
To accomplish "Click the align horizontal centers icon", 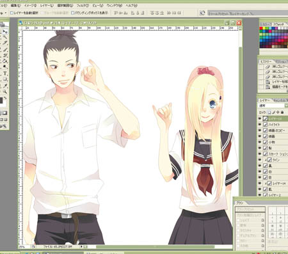I will coord(138,13).
